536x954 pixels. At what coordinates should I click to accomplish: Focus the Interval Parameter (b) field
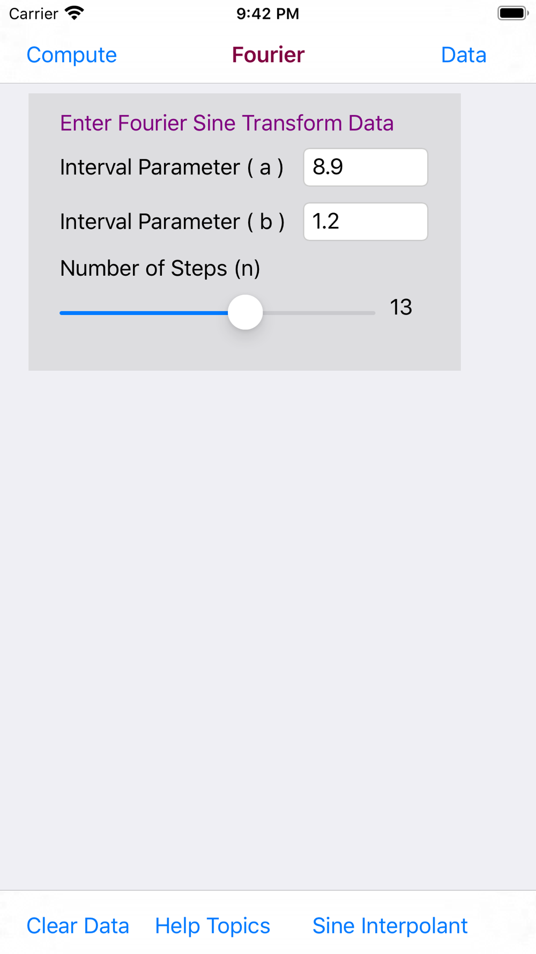tap(366, 222)
